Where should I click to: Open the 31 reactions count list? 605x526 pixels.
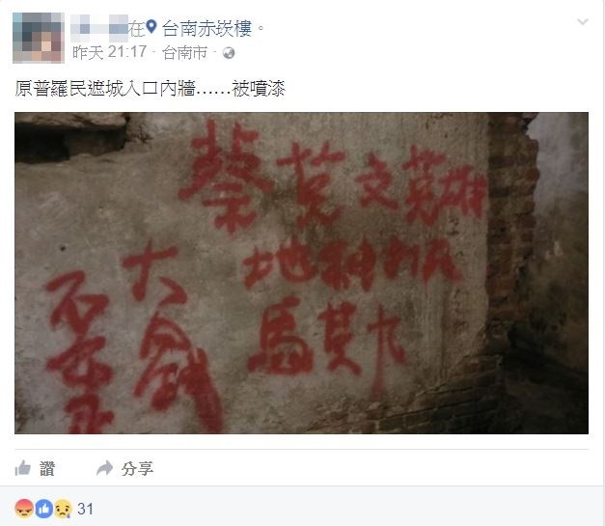point(85,509)
